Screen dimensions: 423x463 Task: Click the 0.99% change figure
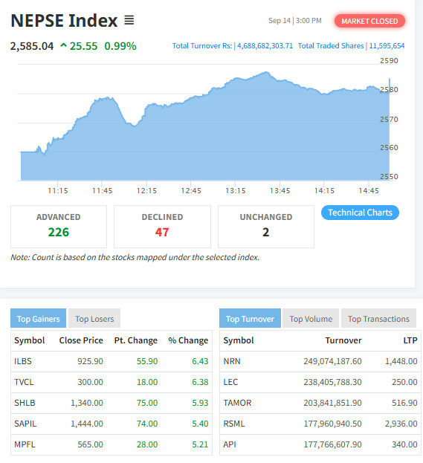[120, 46]
